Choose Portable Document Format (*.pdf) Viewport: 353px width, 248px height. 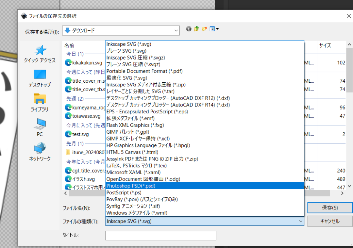[x=205, y=71]
